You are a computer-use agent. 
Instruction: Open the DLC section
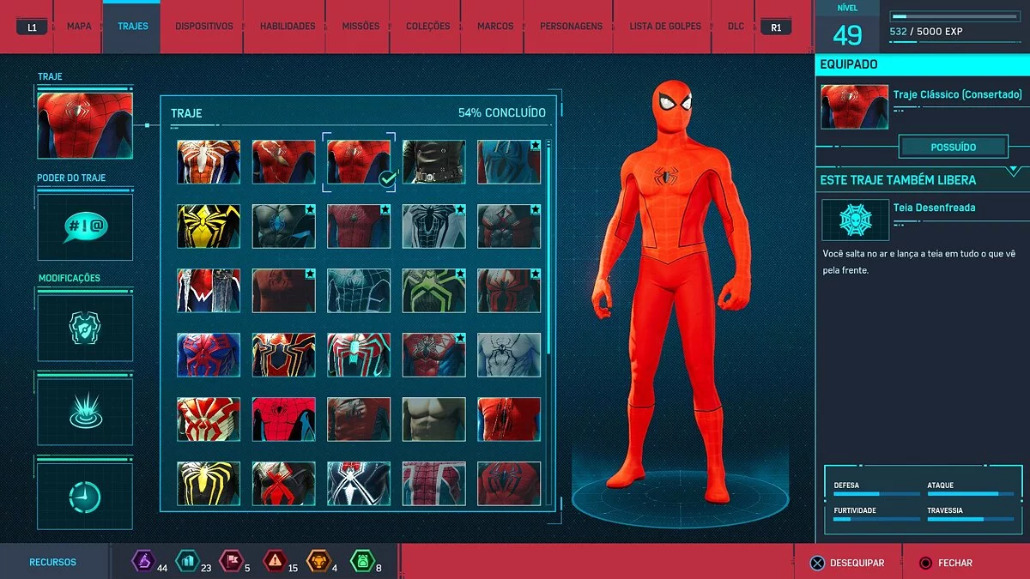coord(735,26)
